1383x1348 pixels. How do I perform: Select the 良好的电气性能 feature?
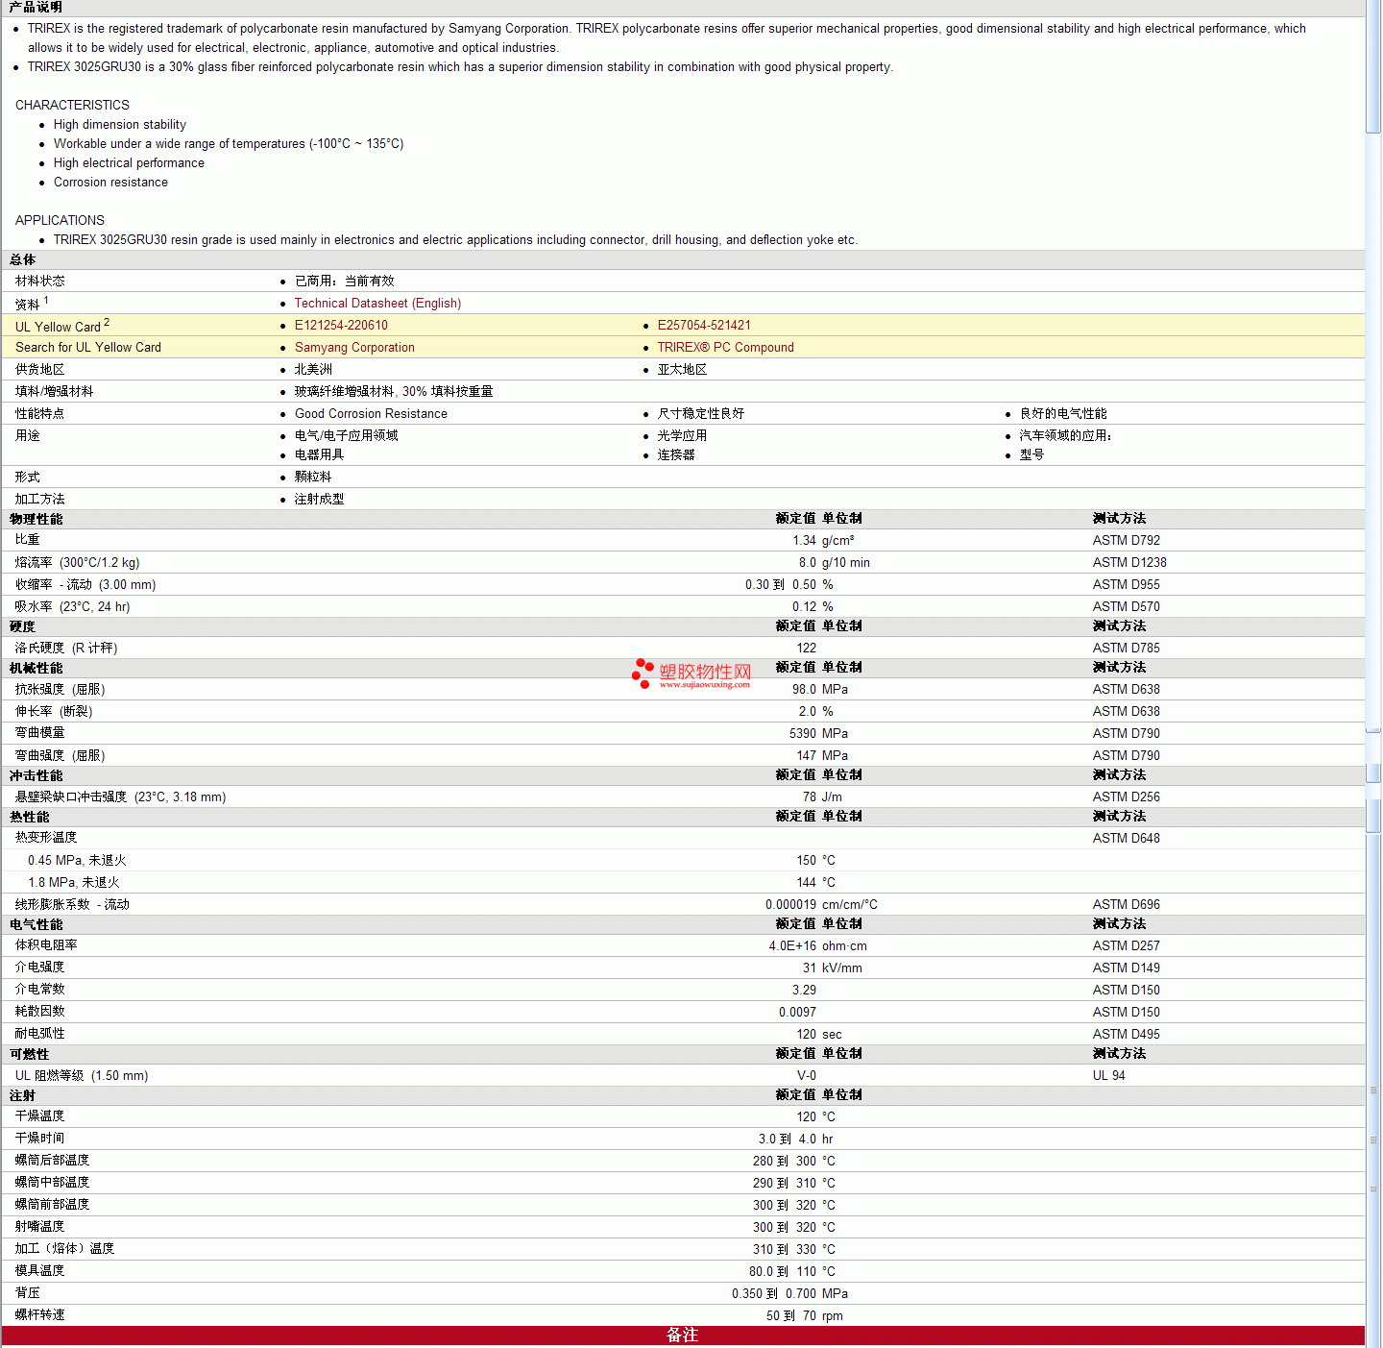(x=1063, y=414)
